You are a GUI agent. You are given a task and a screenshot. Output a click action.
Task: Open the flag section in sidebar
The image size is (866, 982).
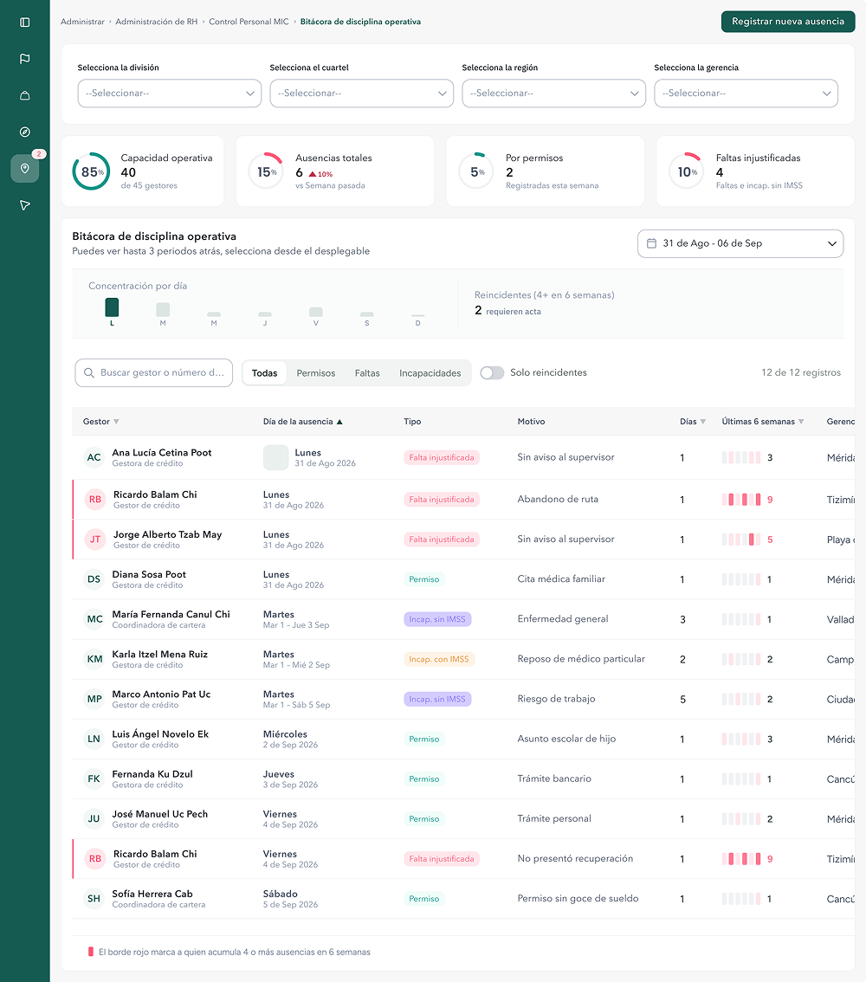click(25, 59)
